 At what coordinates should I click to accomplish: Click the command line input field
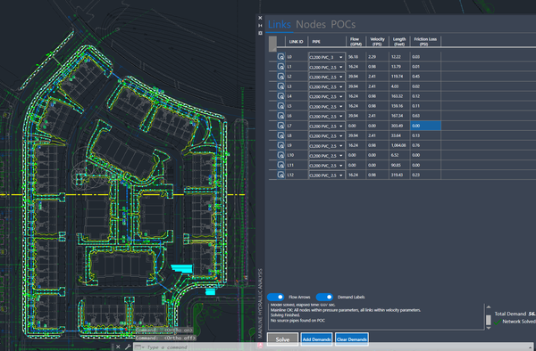tap(335, 347)
